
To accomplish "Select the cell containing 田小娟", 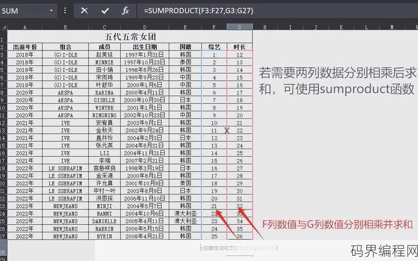I will [x=104, y=70].
